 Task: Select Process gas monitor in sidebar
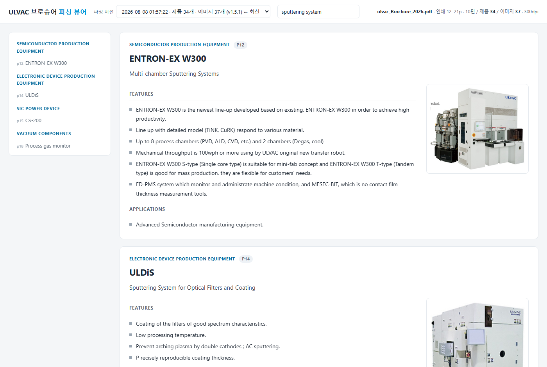[x=48, y=146]
